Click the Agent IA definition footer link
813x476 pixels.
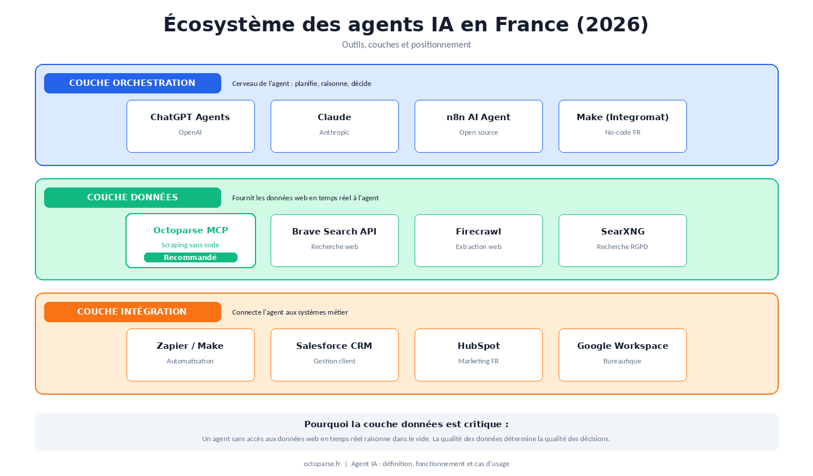click(x=430, y=464)
